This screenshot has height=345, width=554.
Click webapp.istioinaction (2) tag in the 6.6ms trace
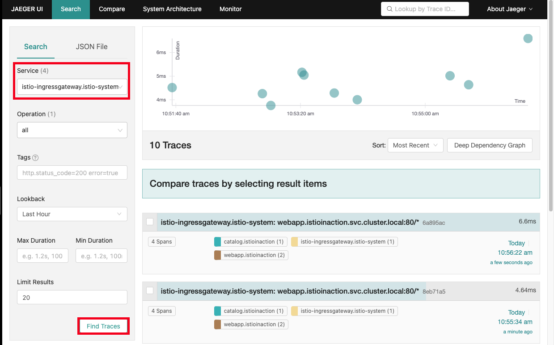click(x=251, y=255)
